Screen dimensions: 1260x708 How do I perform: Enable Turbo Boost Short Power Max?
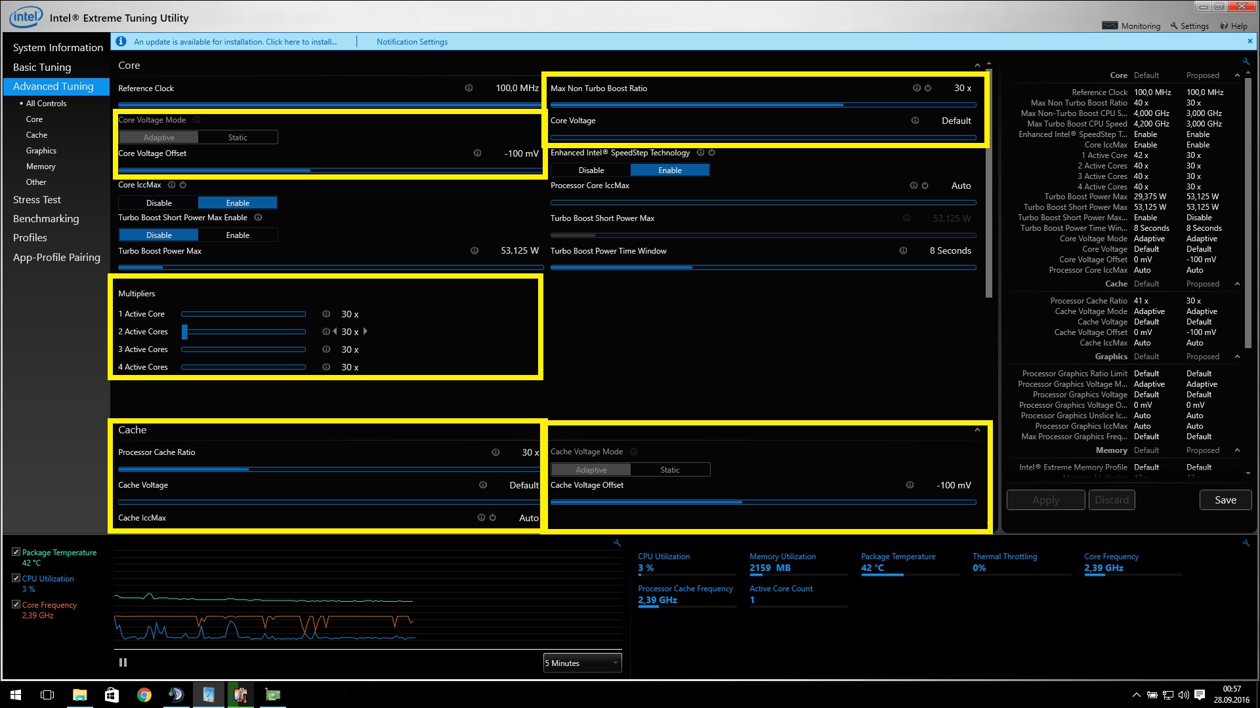click(238, 235)
